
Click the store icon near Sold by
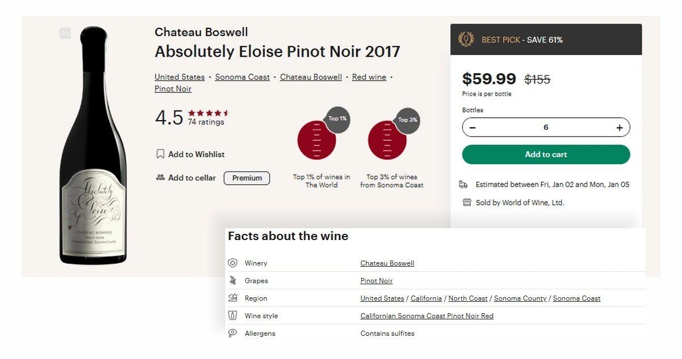tap(467, 203)
